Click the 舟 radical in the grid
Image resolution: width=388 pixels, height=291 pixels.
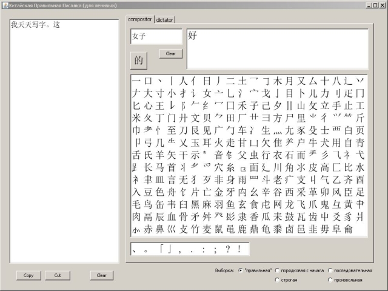click(172, 192)
